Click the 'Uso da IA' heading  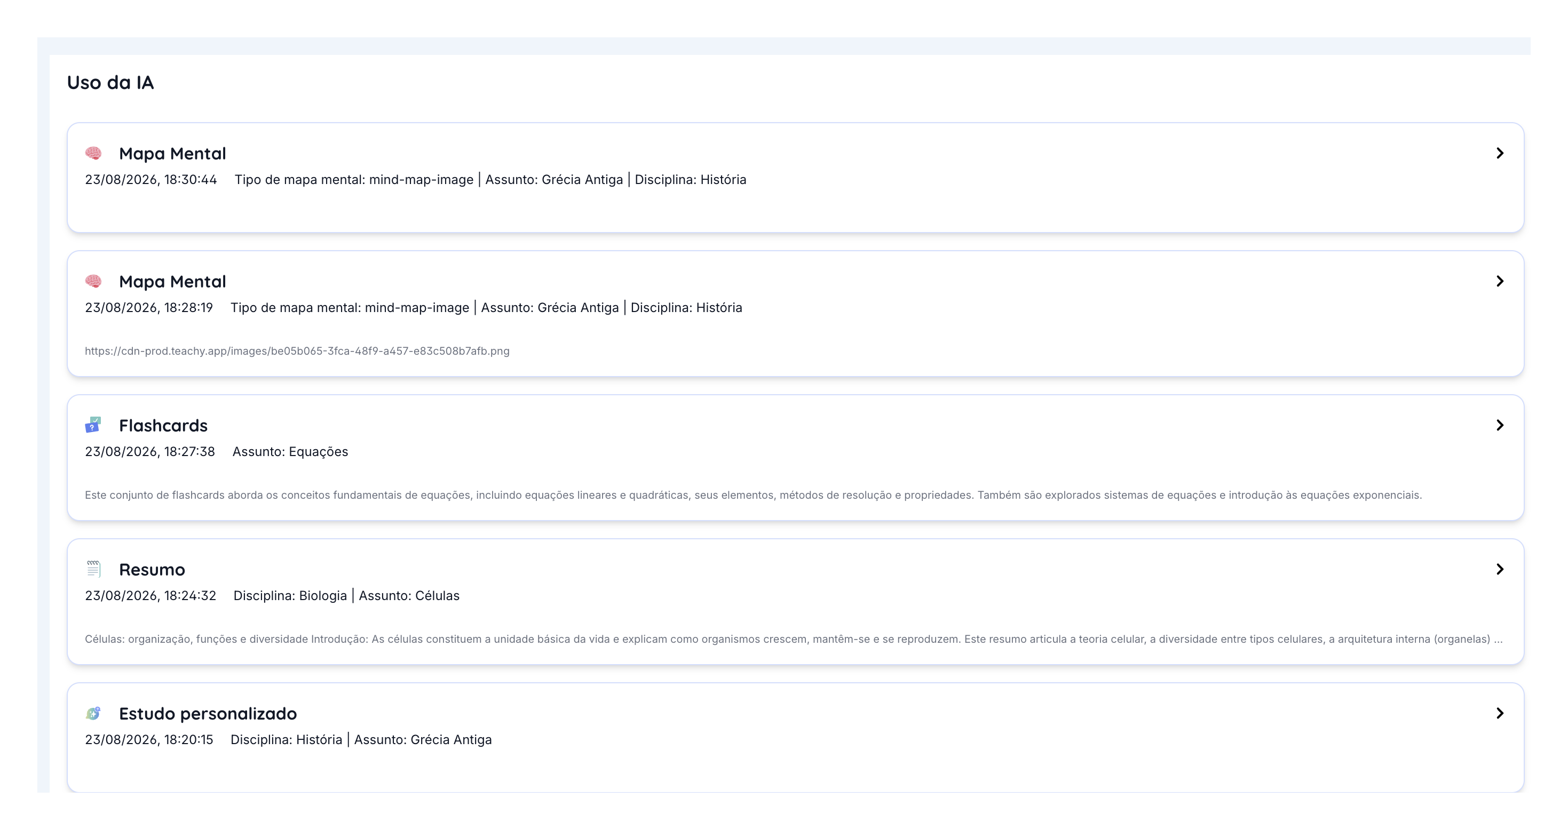[110, 82]
